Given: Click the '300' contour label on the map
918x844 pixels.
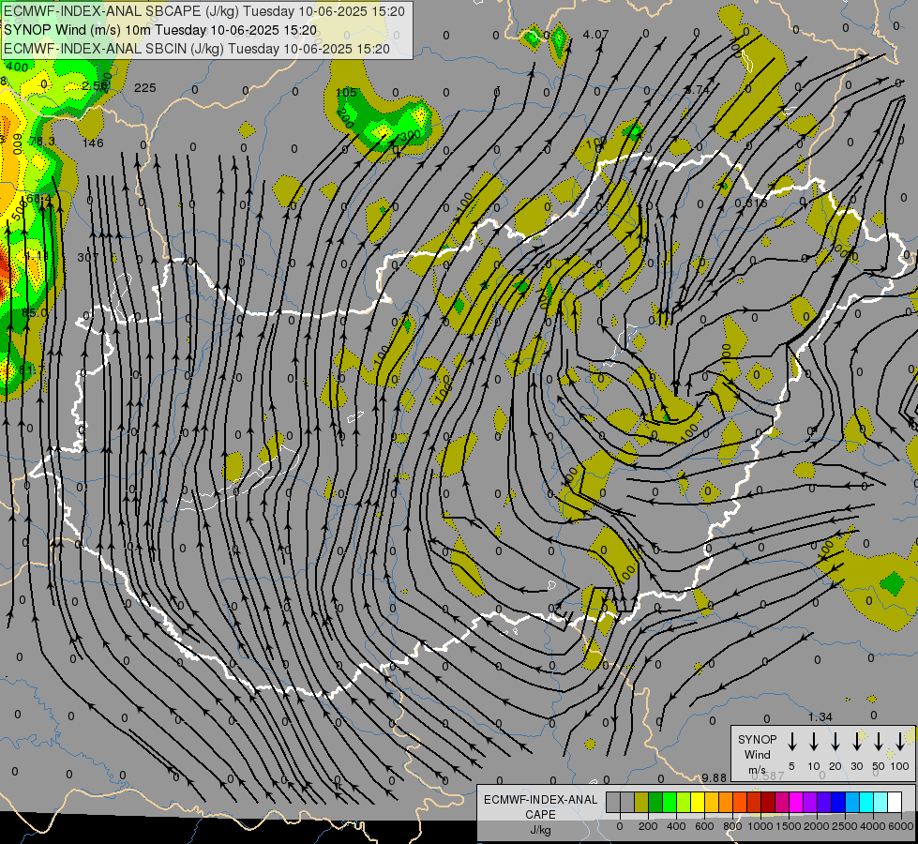Looking at the screenshot, I should 411,135.
